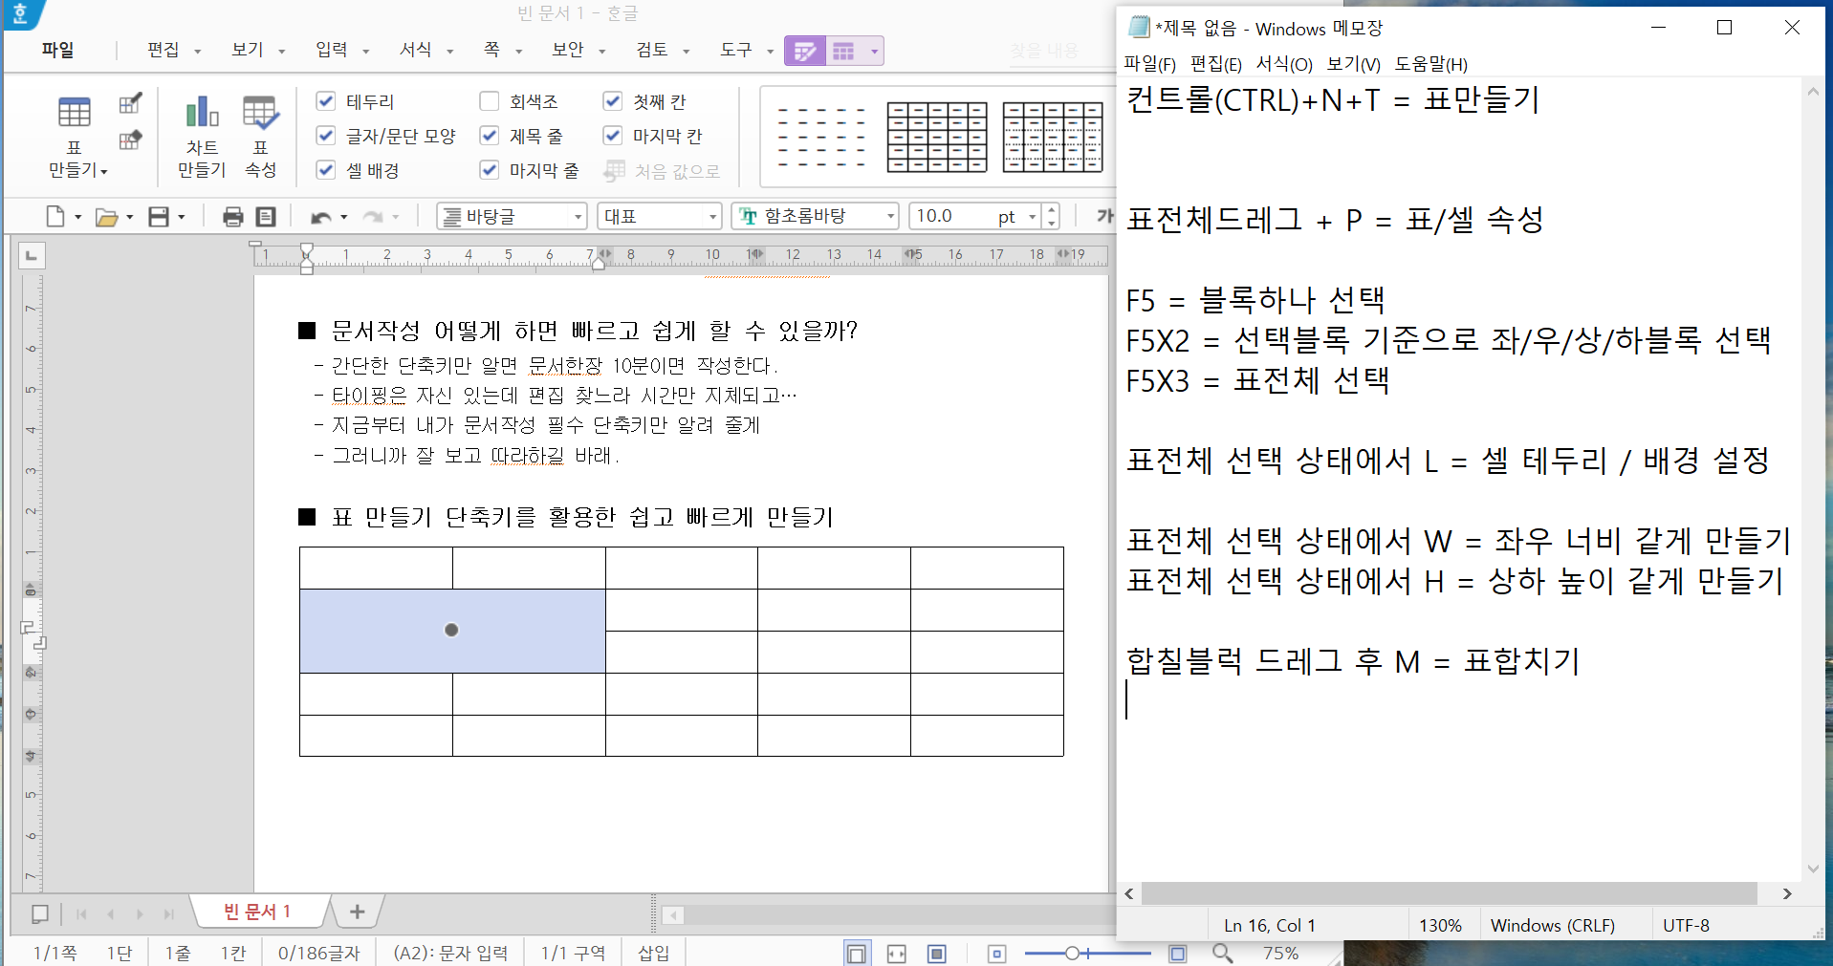The width and height of the screenshot is (1833, 966).
Task: Click the purple table layout tab icon
Action: coord(843,51)
